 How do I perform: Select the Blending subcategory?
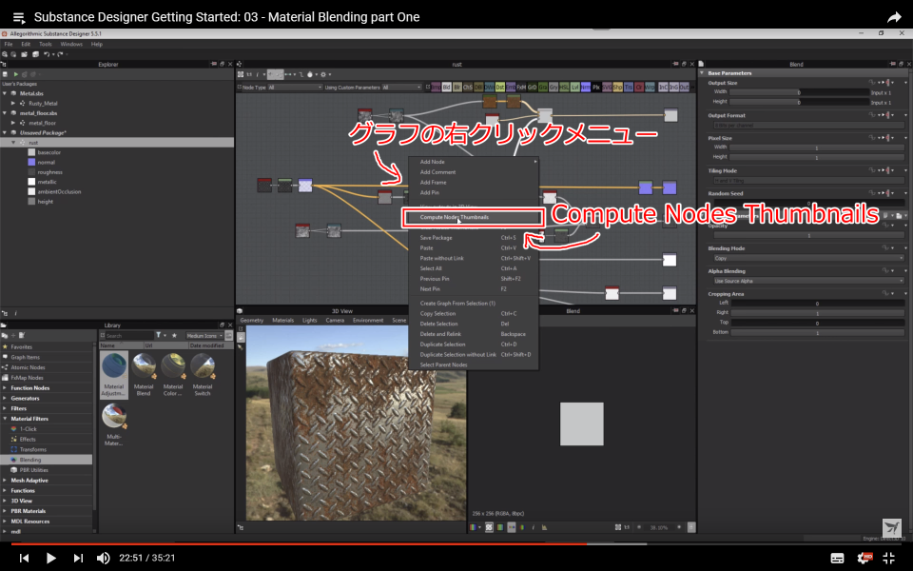point(47,460)
